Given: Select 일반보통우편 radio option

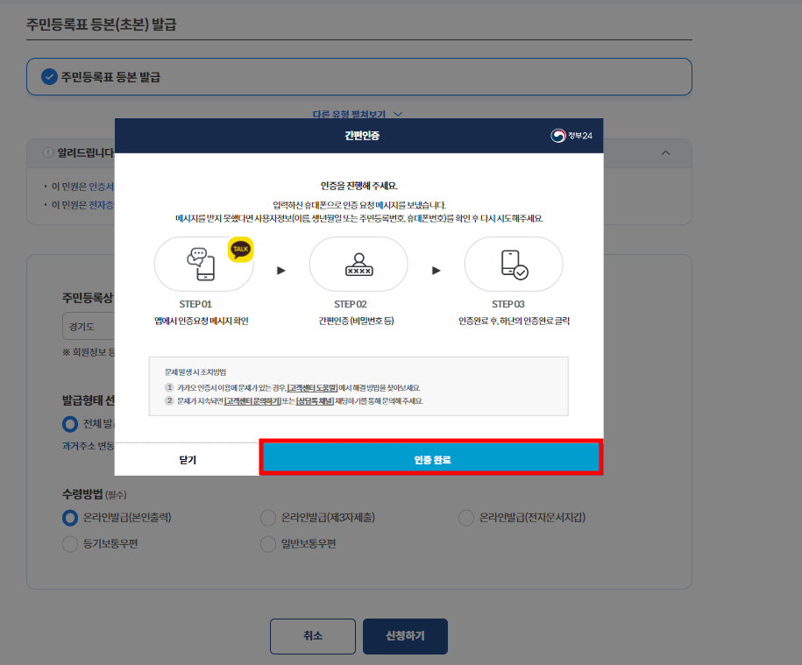Looking at the screenshot, I should (268, 544).
